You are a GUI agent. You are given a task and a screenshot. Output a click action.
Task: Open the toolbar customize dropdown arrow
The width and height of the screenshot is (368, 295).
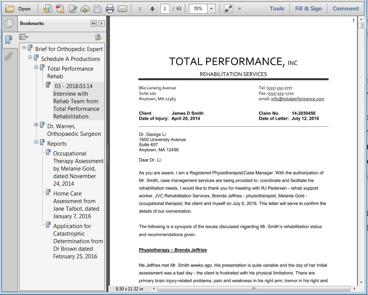pos(240,9)
